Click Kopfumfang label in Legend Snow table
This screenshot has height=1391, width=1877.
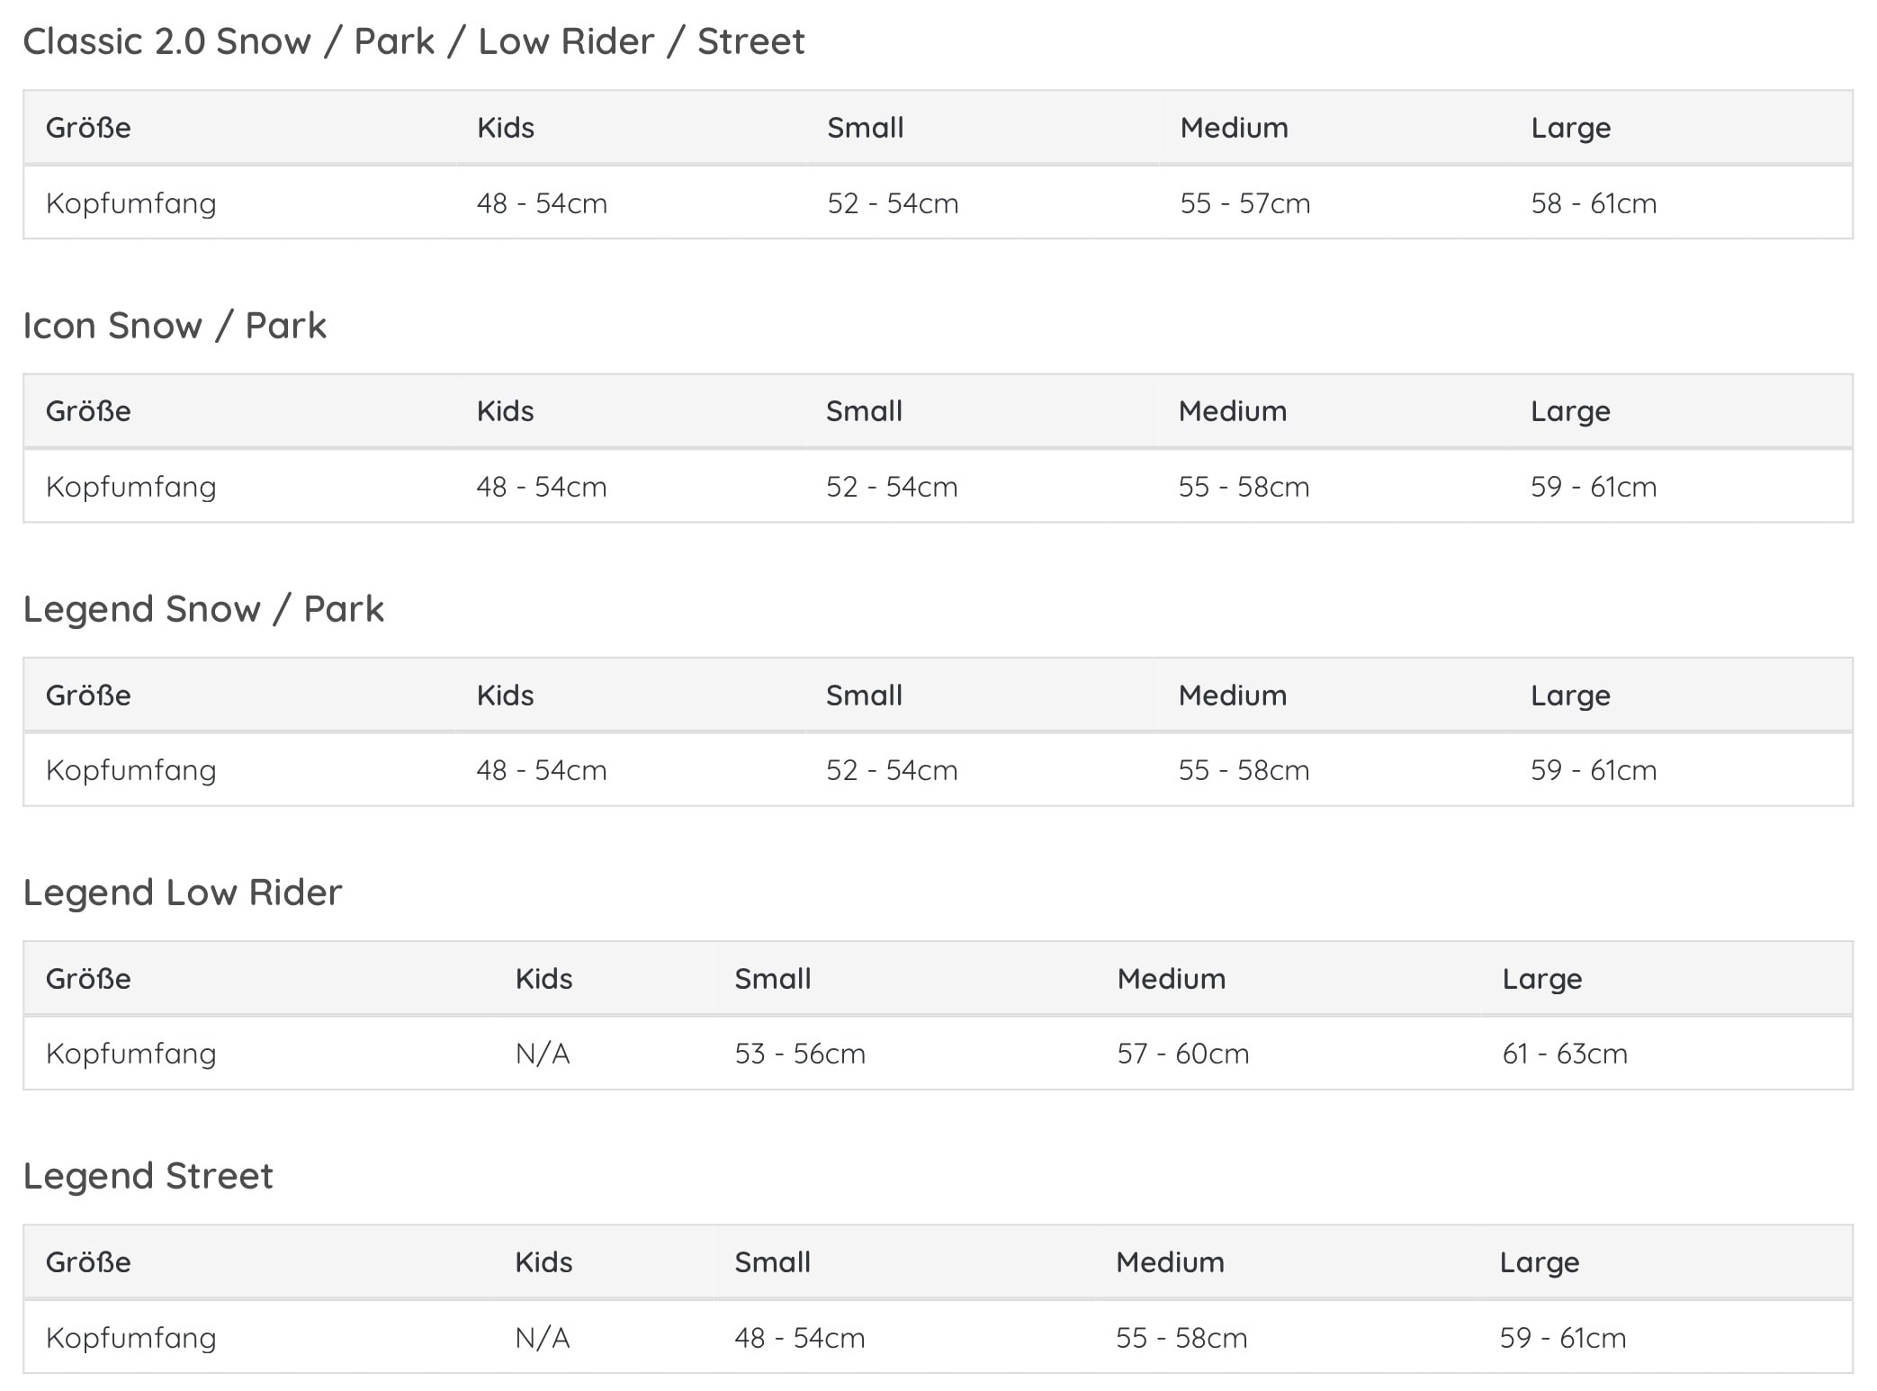pyautogui.click(x=131, y=770)
